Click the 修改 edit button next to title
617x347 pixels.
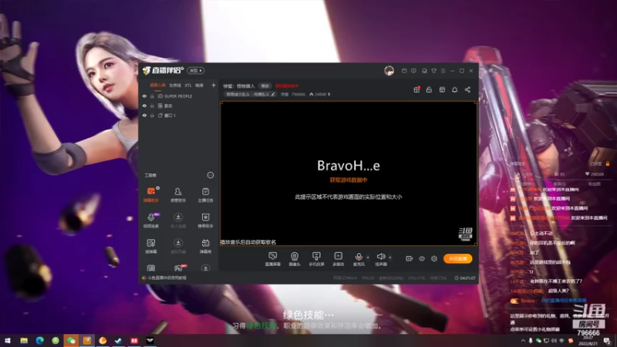[x=265, y=86]
